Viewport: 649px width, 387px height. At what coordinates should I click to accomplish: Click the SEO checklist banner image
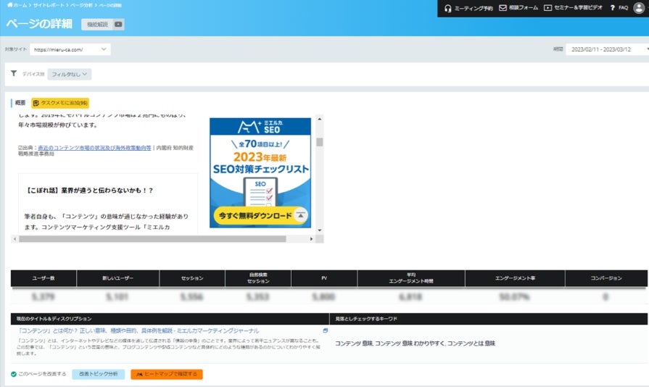click(260, 172)
